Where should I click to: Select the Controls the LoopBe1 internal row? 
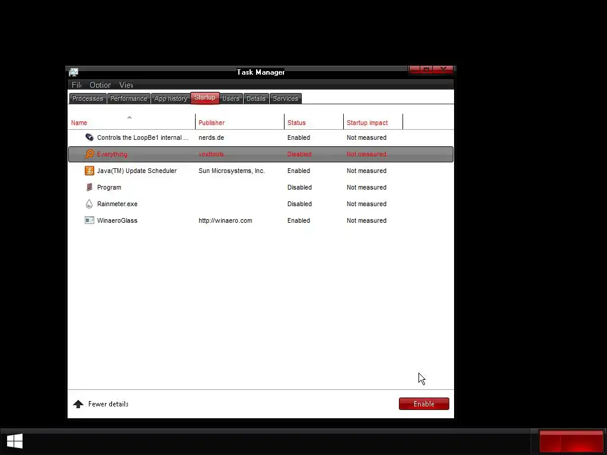point(261,137)
